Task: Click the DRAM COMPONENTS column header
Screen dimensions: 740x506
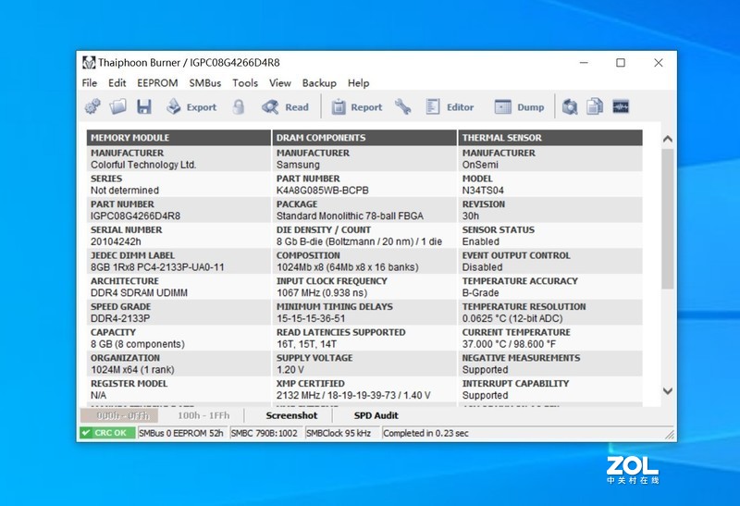Action: click(364, 138)
